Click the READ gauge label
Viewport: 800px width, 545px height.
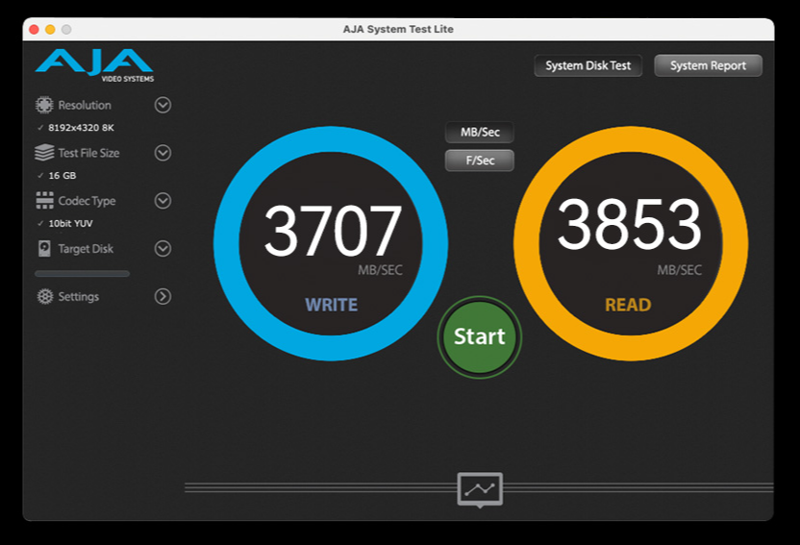tap(628, 305)
